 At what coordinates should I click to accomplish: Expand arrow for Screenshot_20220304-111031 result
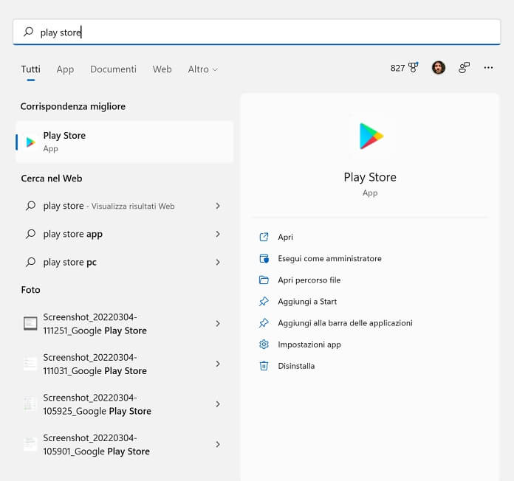coord(218,364)
